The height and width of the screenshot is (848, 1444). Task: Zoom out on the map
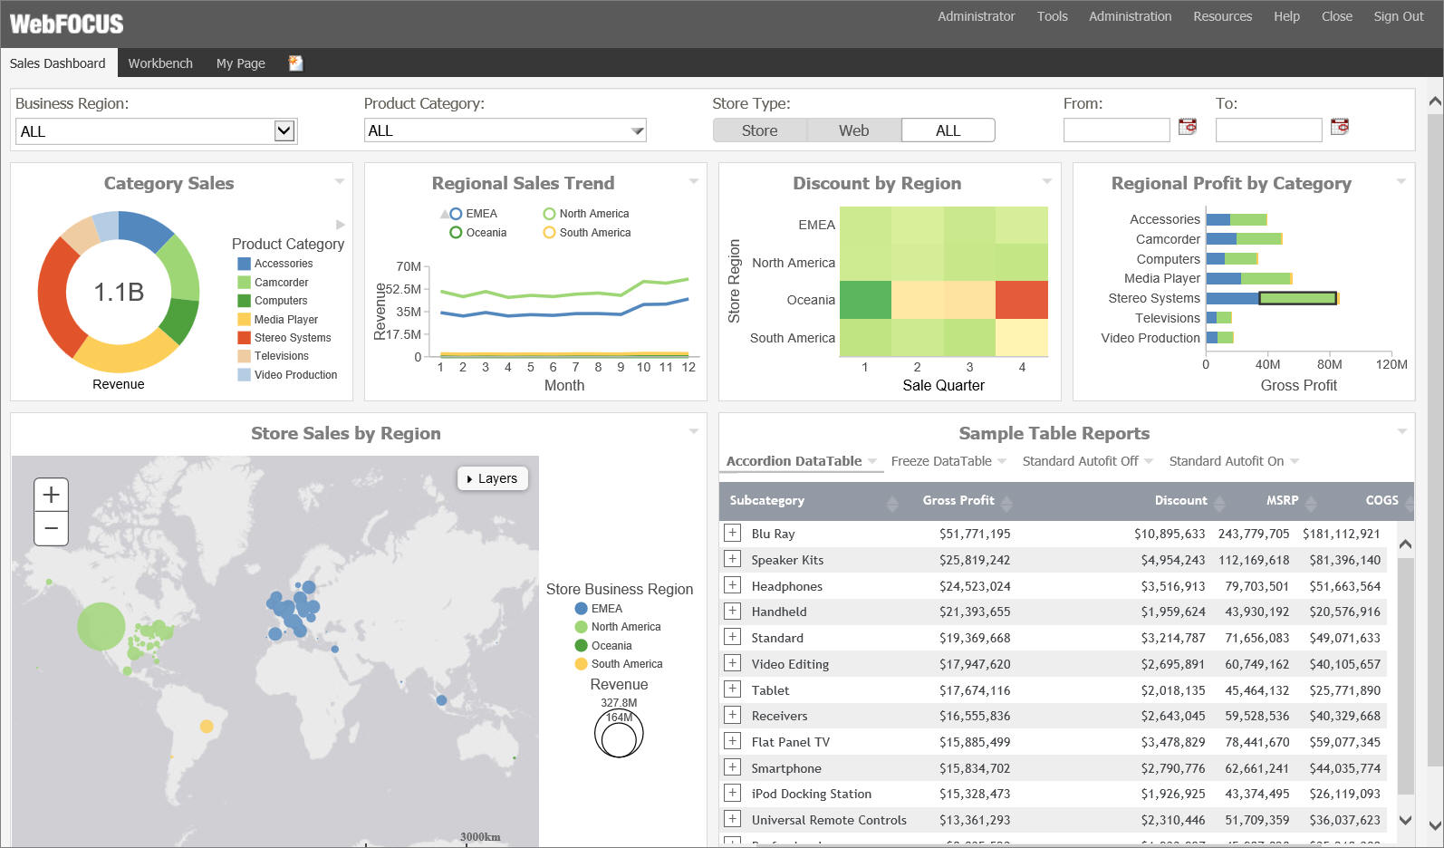(51, 528)
